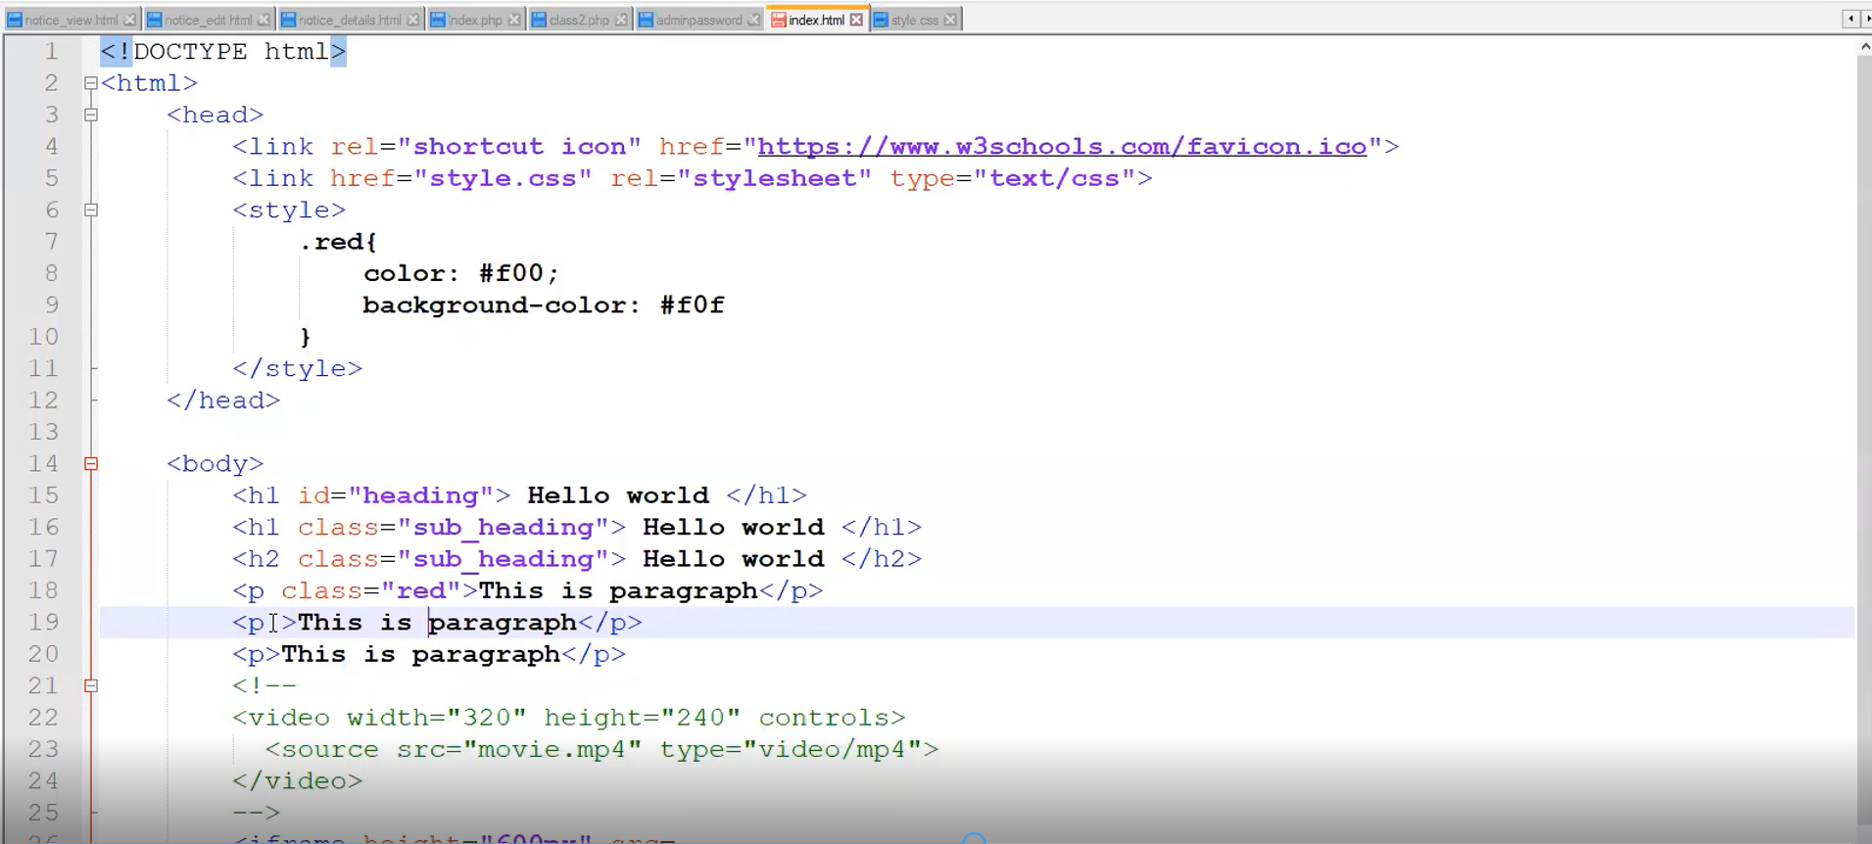
Task: Click the closing "</video>" tag
Action: 298,781
